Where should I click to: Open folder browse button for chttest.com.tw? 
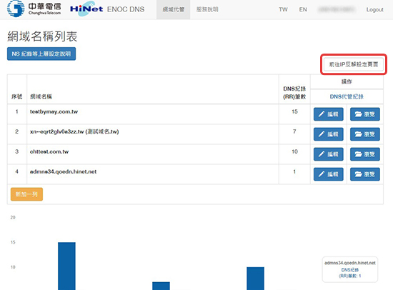(x=365, y=154)
